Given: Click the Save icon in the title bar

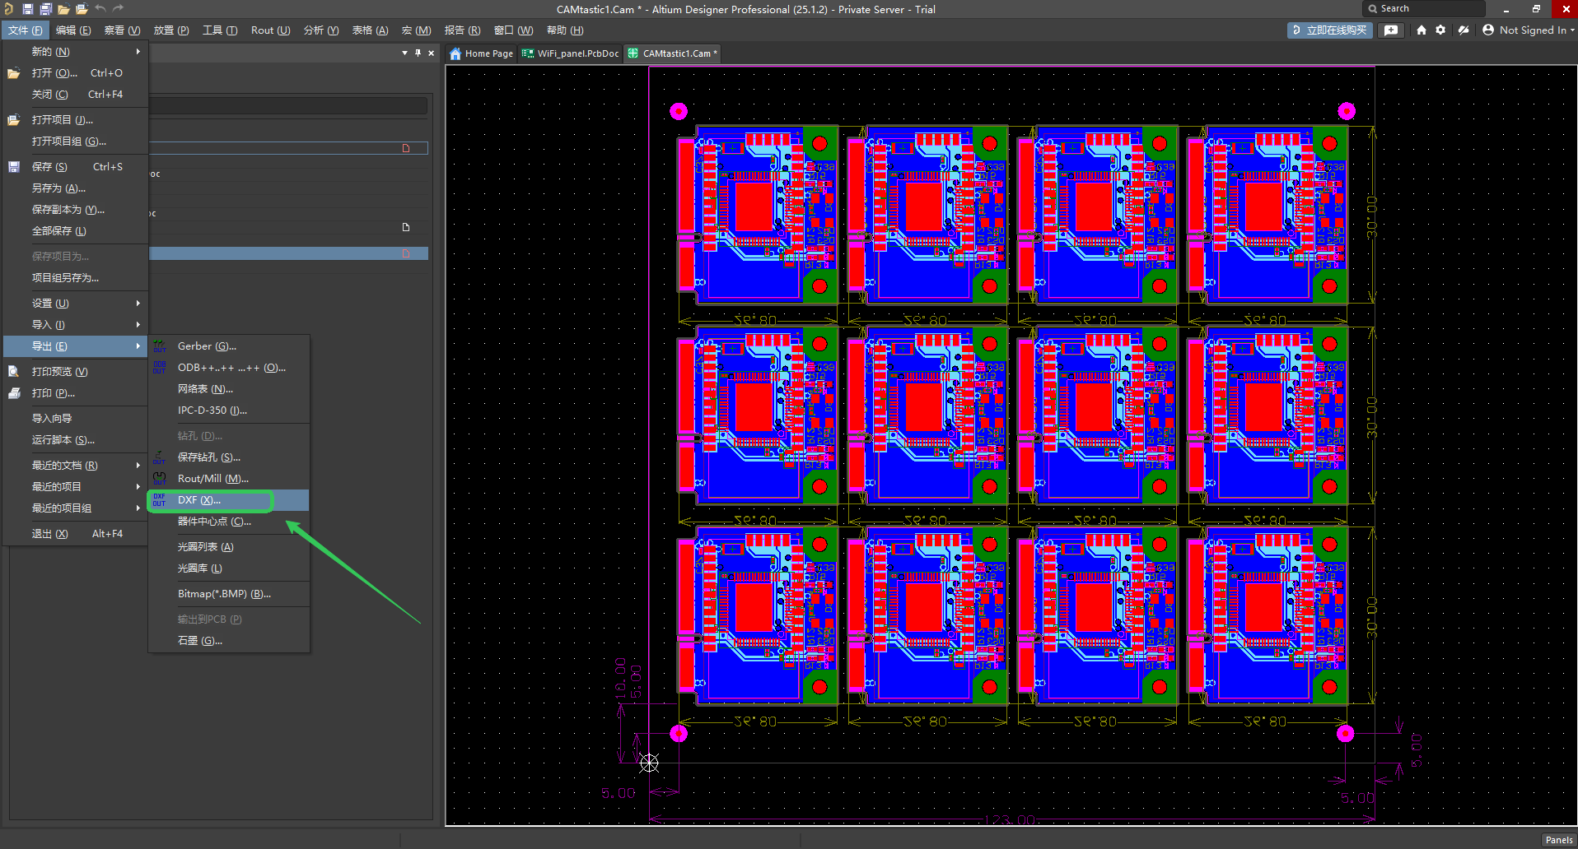Looking at the screenshot, I should pos(27,9).
